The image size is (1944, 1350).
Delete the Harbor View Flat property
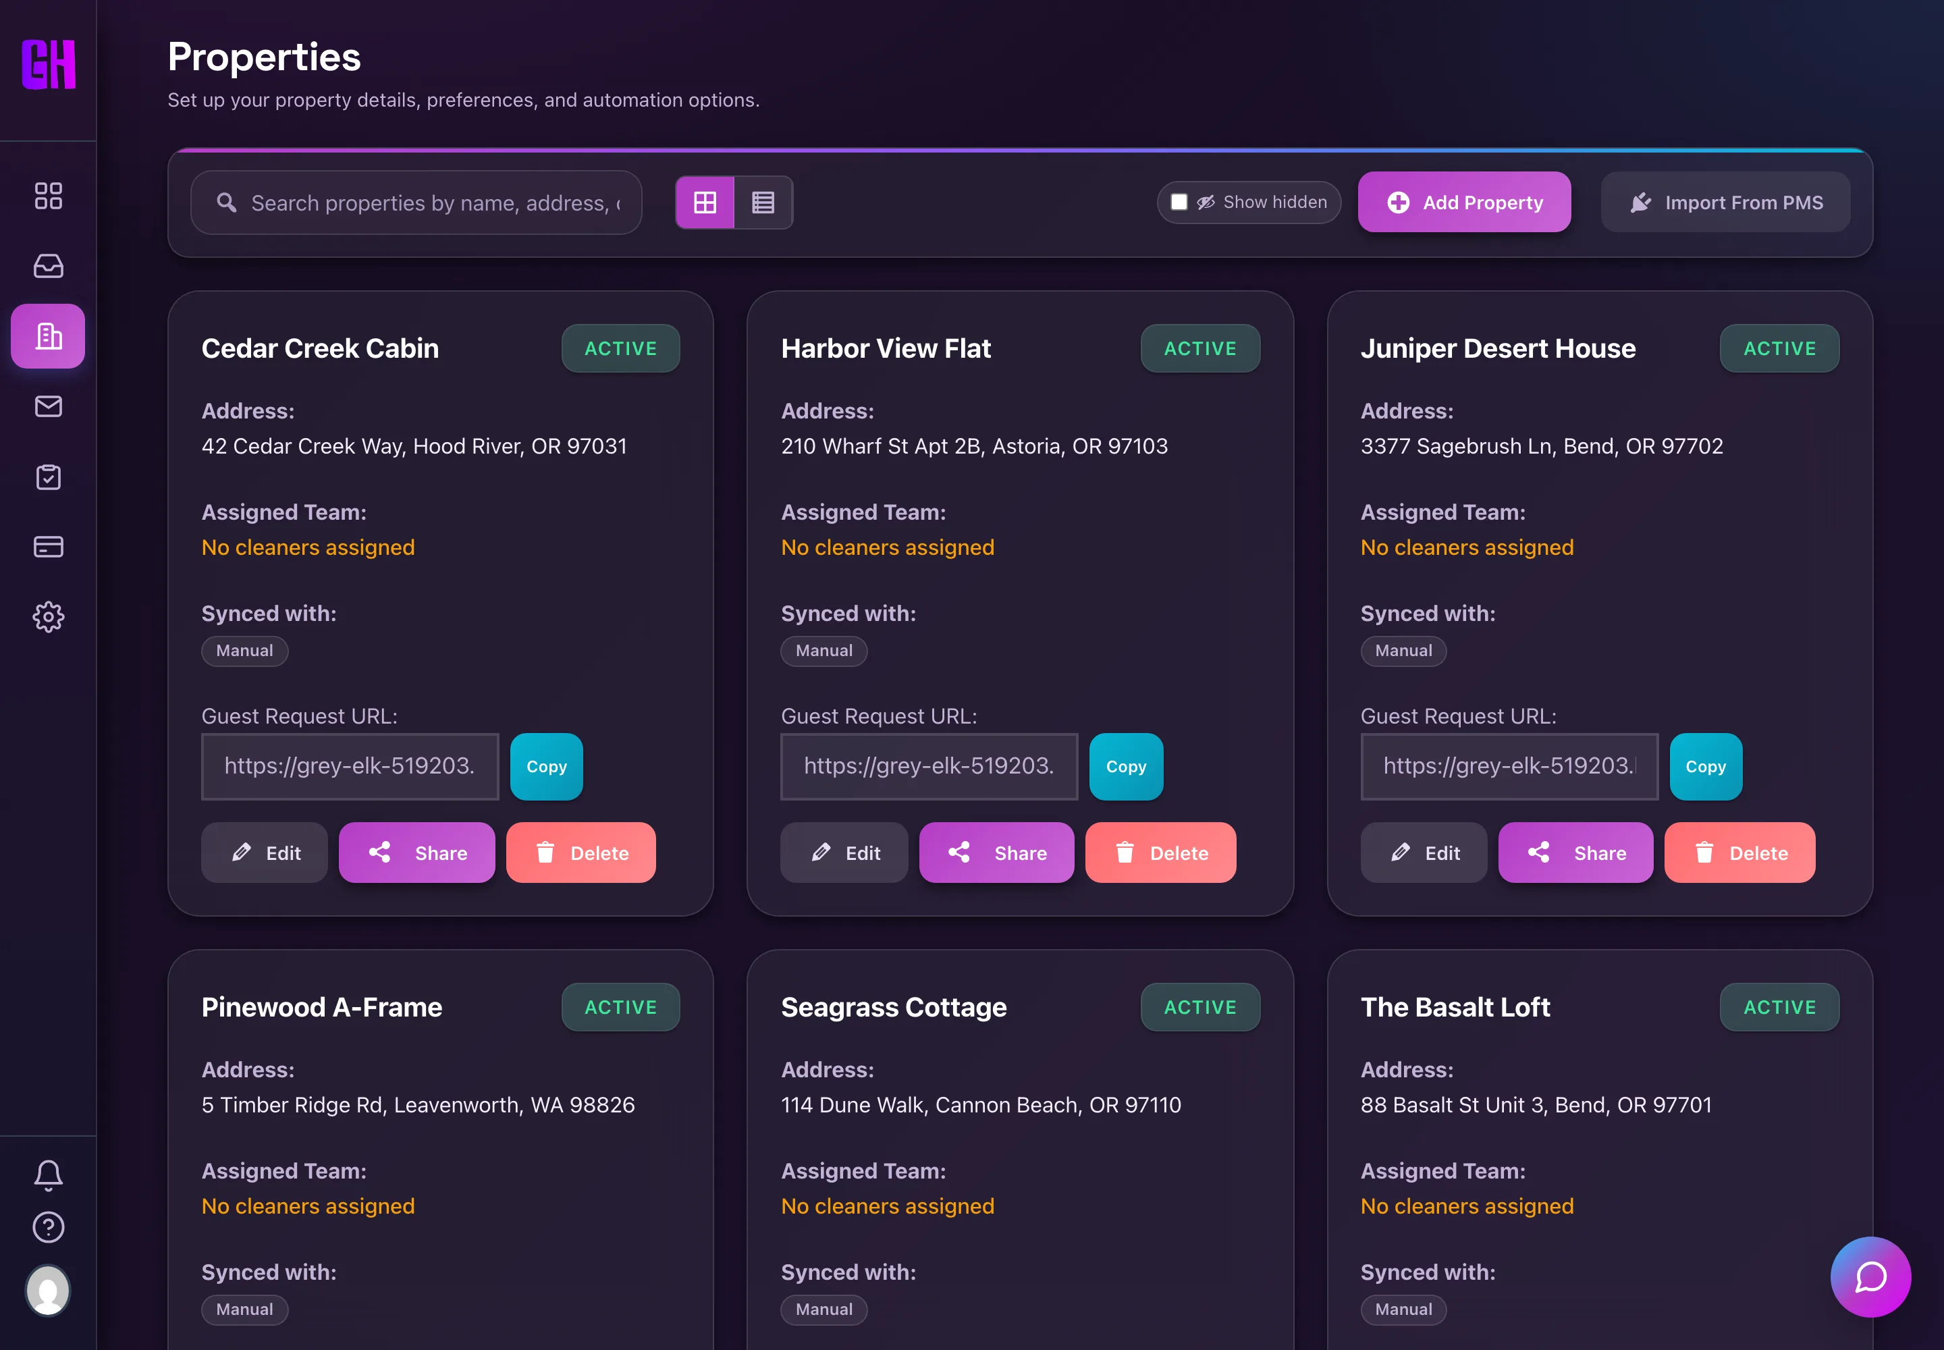(1160, 853)
